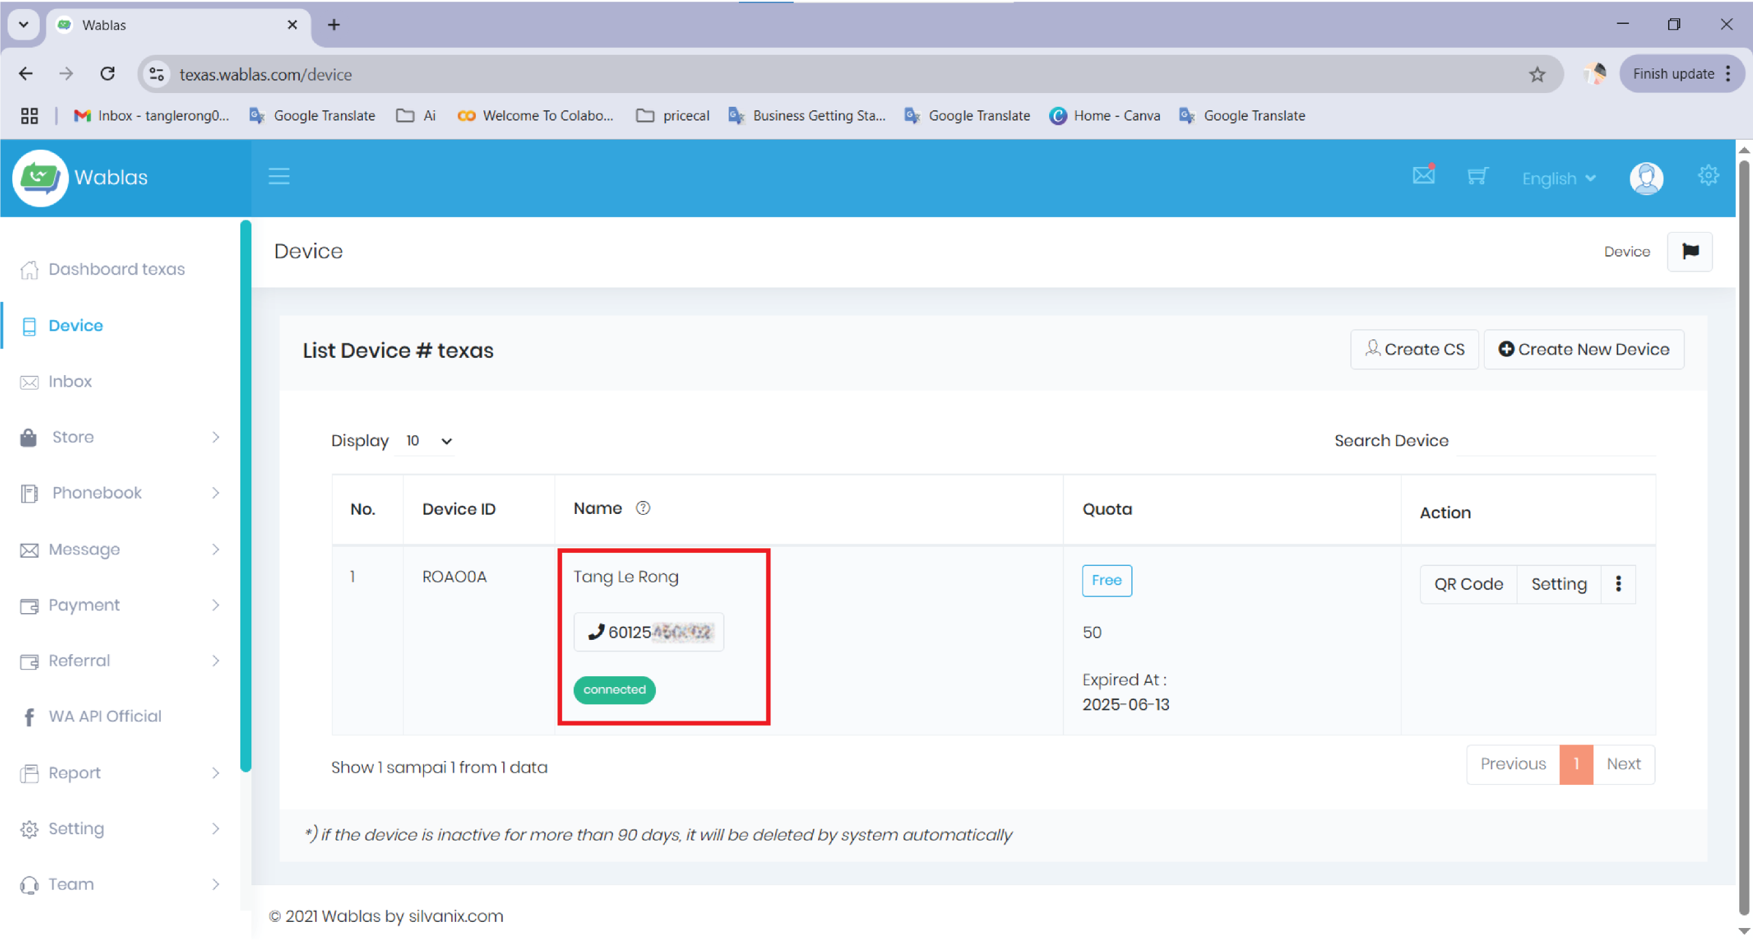Expand the Phonebook menu
The width and height of the screenshot is (1753, 941).
pyautogui.click(x=121, y=493)
